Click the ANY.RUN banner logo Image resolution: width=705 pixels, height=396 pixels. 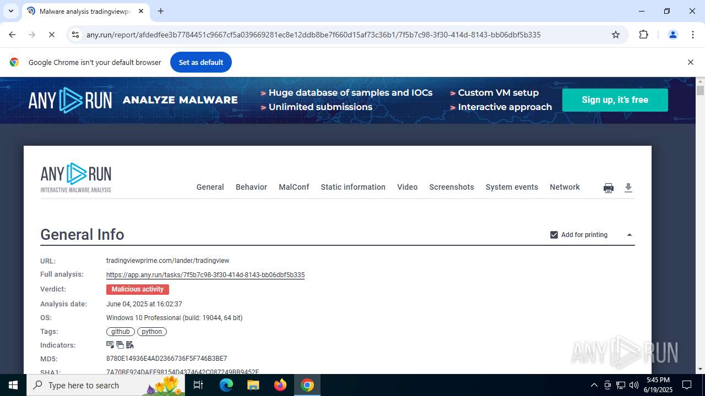tap(70, 100)
